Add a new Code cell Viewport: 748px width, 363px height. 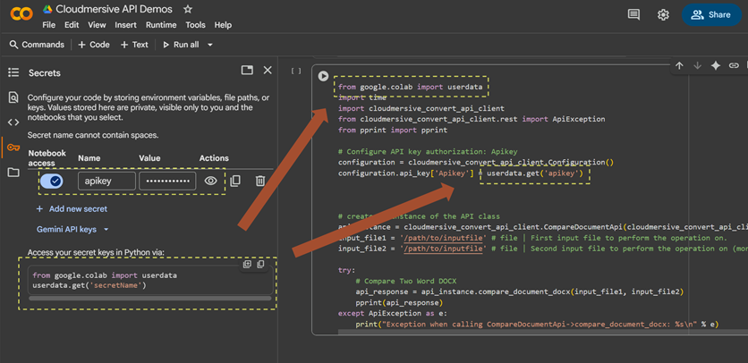[94, 45]
